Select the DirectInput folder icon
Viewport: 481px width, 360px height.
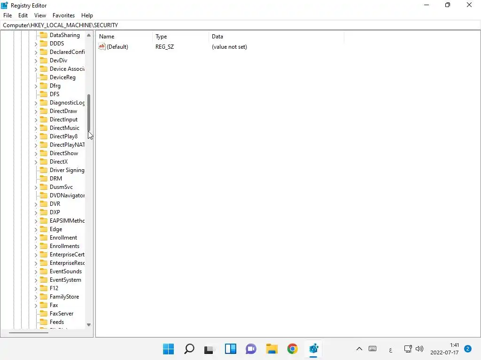(x=44, y=120)
